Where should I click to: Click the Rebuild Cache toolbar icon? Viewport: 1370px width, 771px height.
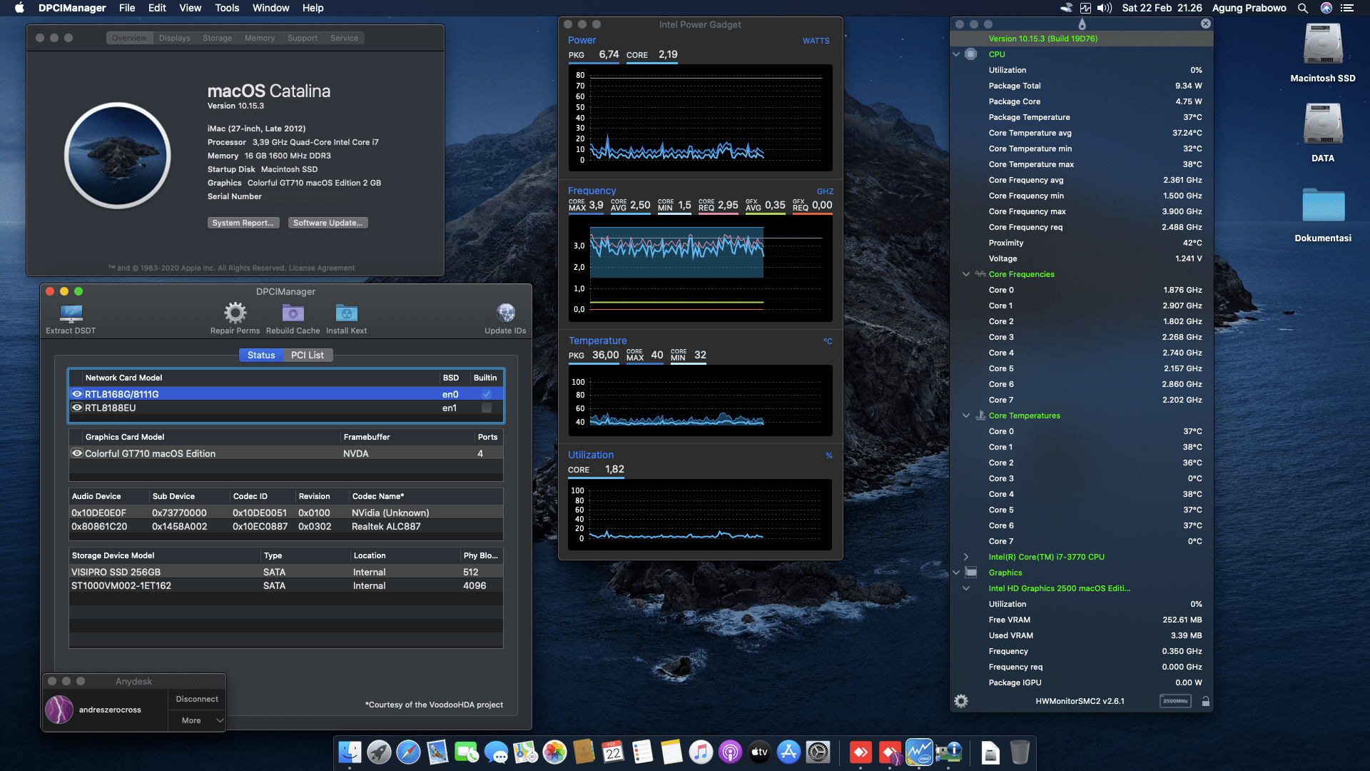point(293,313)
